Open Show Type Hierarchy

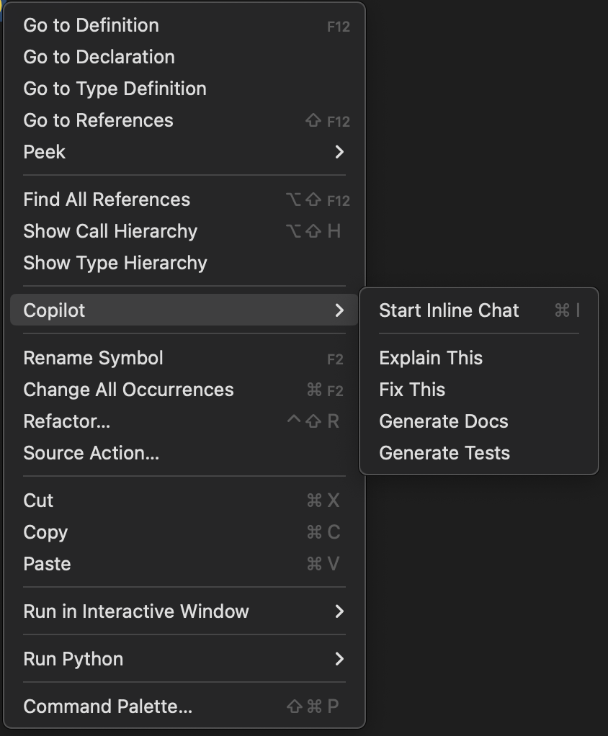(x=115, y=263)
